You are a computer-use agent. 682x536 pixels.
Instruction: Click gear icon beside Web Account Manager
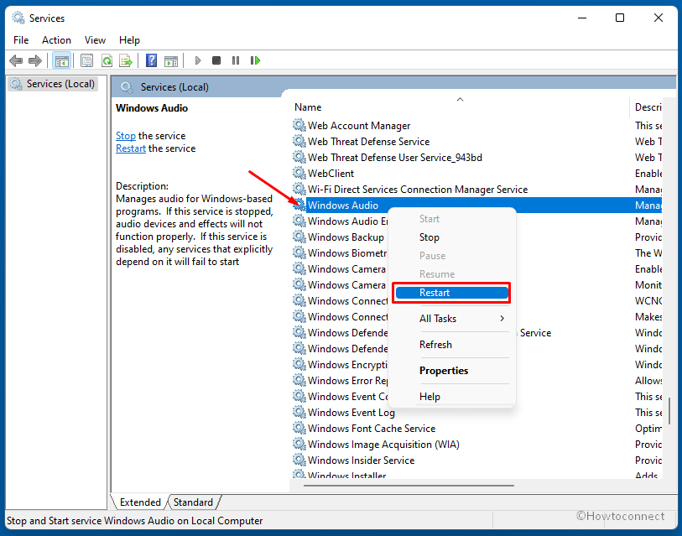coord(299,125)
